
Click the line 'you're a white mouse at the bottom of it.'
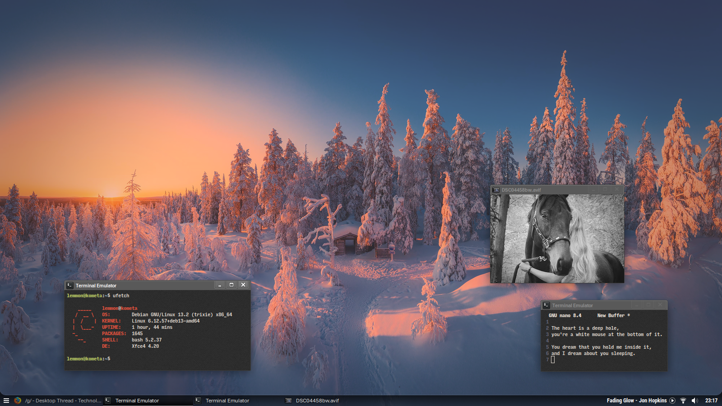click(607, 335)
